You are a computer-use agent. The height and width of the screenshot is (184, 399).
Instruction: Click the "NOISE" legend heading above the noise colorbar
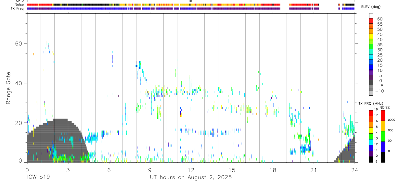pos(385,107)
